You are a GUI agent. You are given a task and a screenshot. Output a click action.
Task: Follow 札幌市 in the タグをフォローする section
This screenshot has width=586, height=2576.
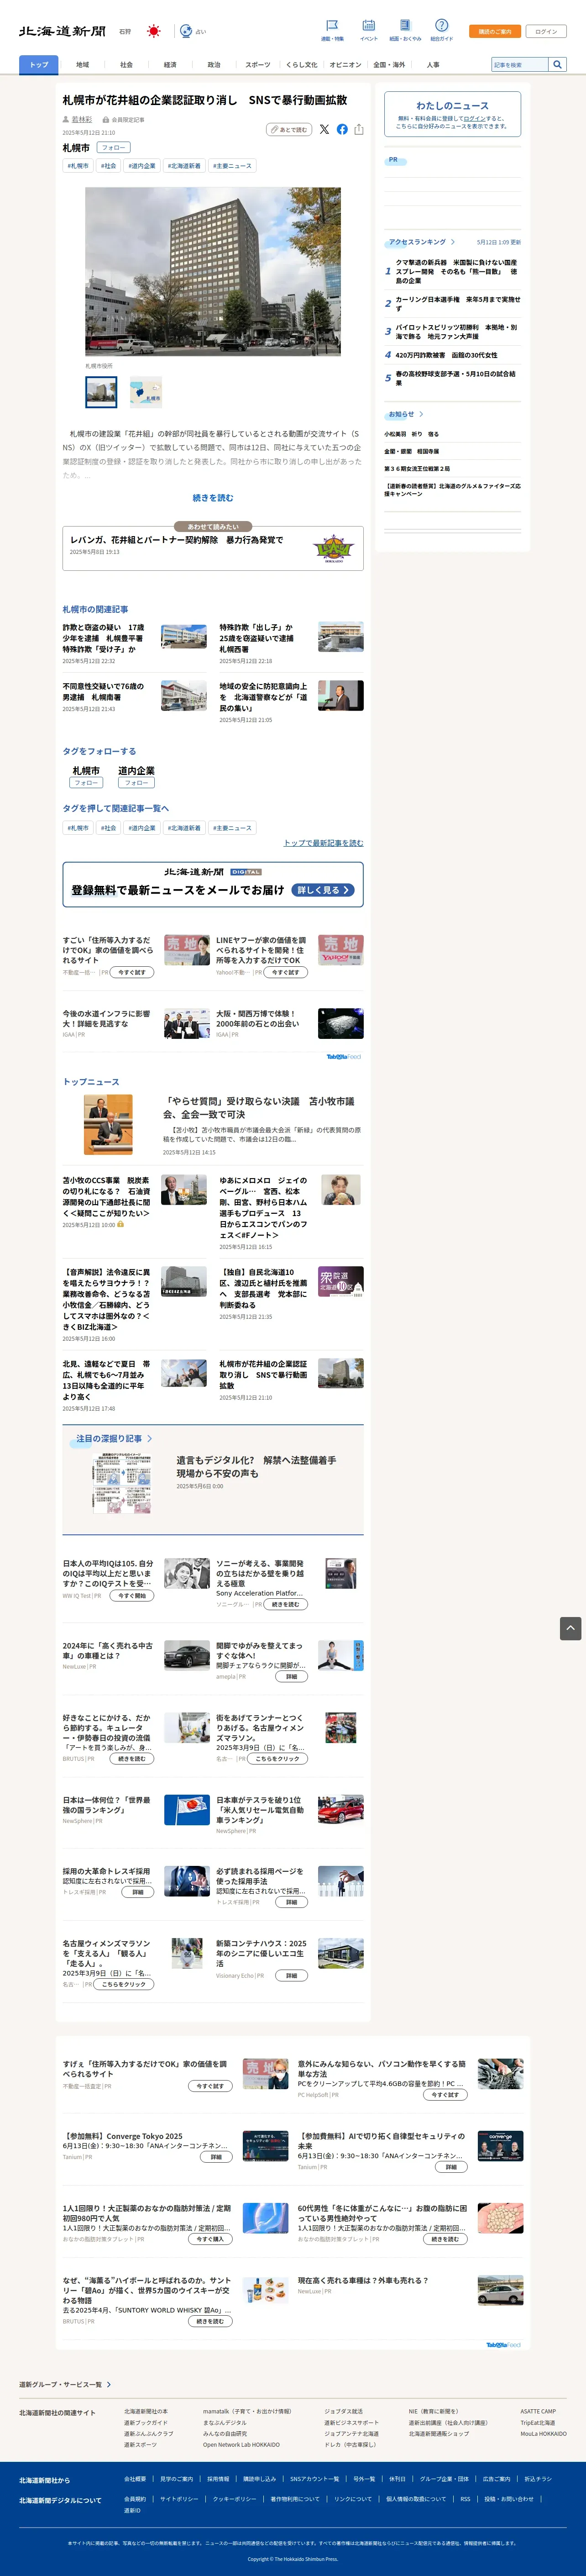point(86,783)
